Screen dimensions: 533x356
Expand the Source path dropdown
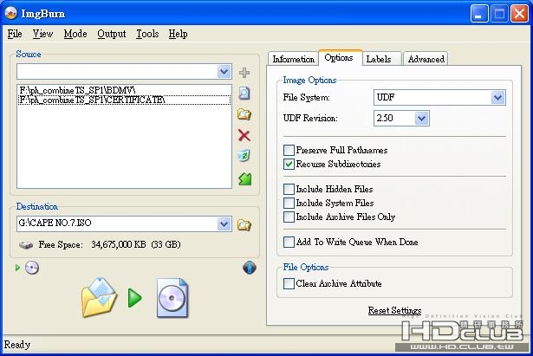point(224,72)
